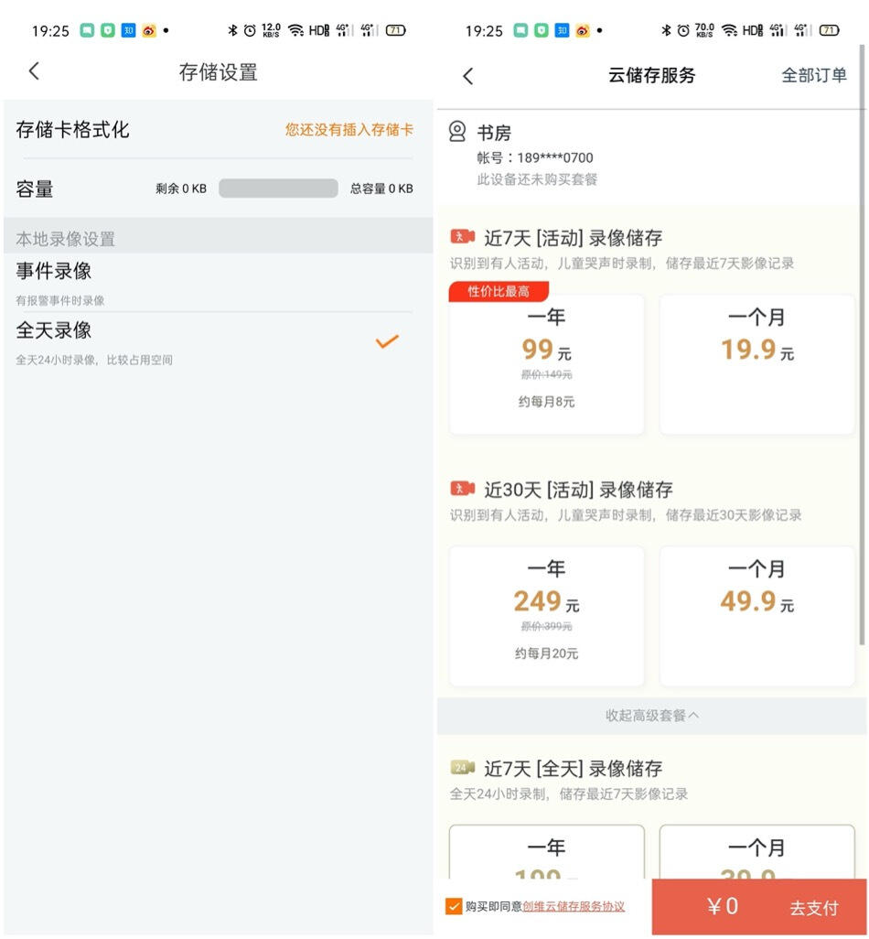Choose 近30天活动 一个月 49.9元 plan
The image size is (869, 939).
[x=756, y=616]
